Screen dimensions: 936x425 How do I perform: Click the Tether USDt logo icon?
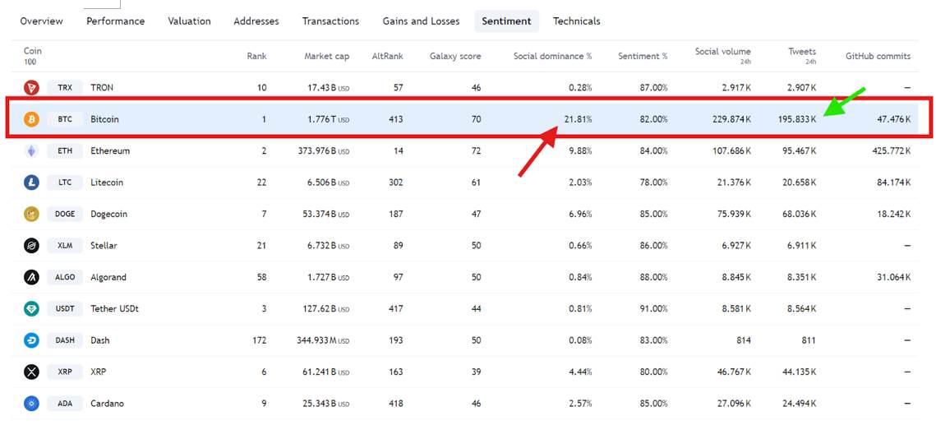(x=31, y=309)
